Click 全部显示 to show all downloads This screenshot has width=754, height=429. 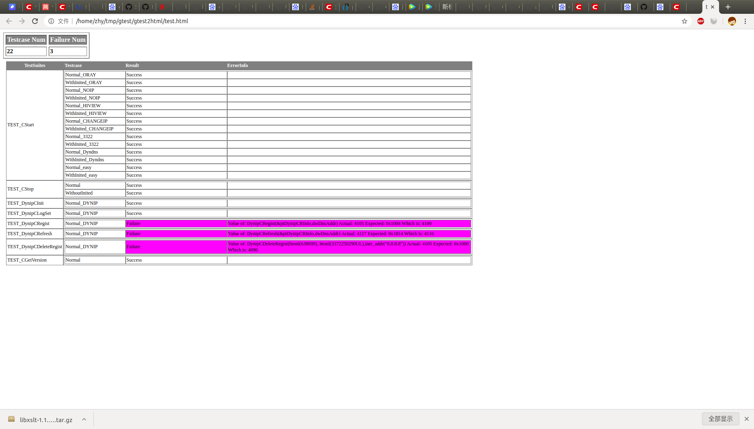tap(721, 419)
